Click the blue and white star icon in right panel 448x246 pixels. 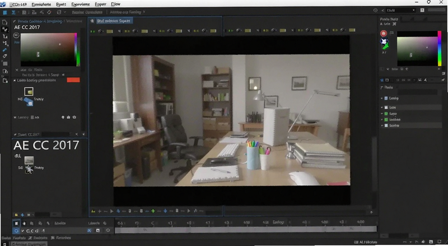click(384, 41)
